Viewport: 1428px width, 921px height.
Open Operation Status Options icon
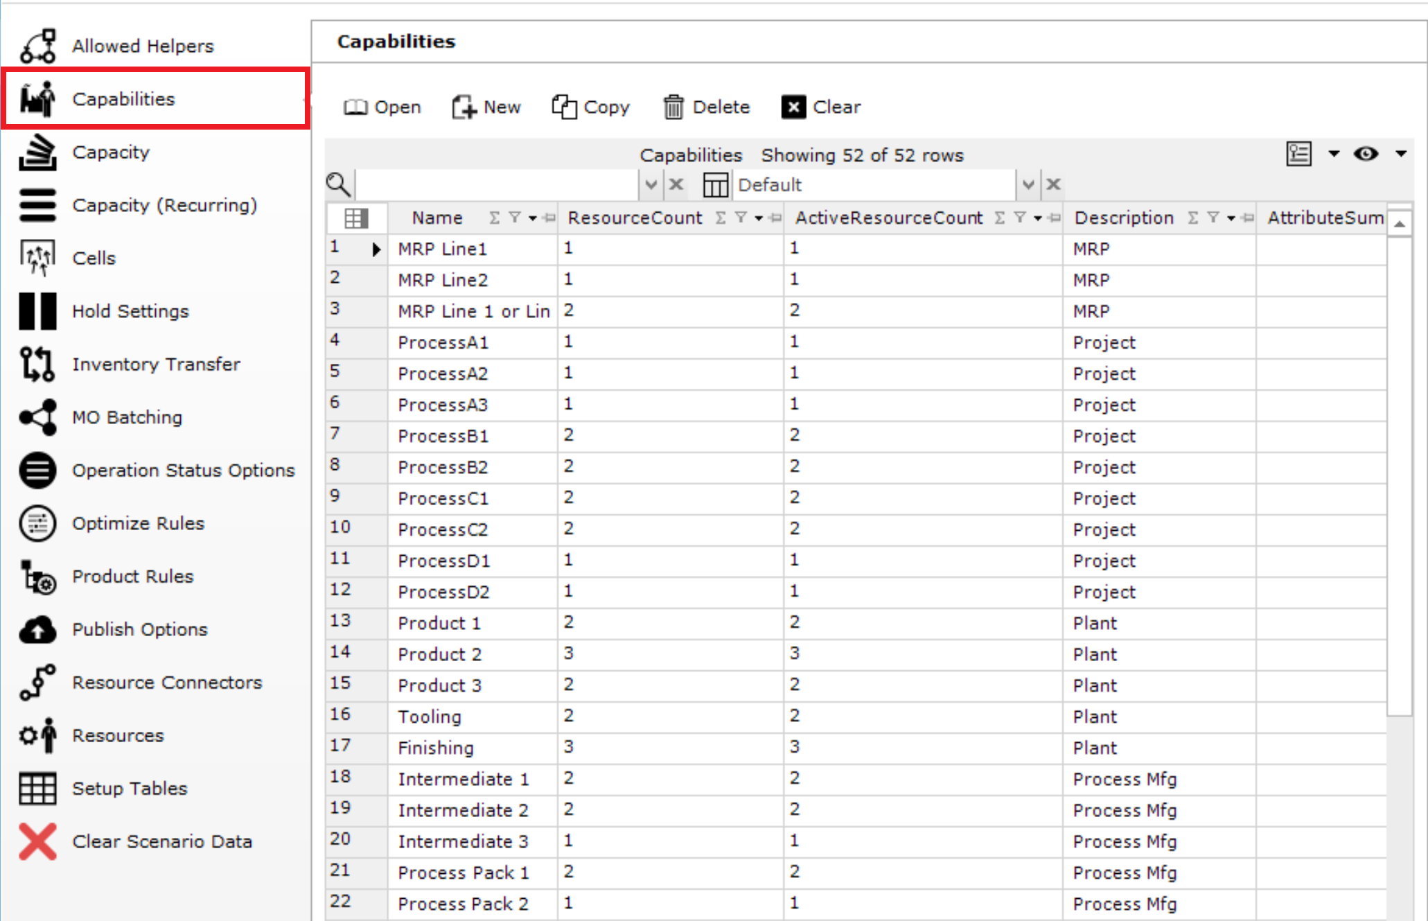[37, 470]
